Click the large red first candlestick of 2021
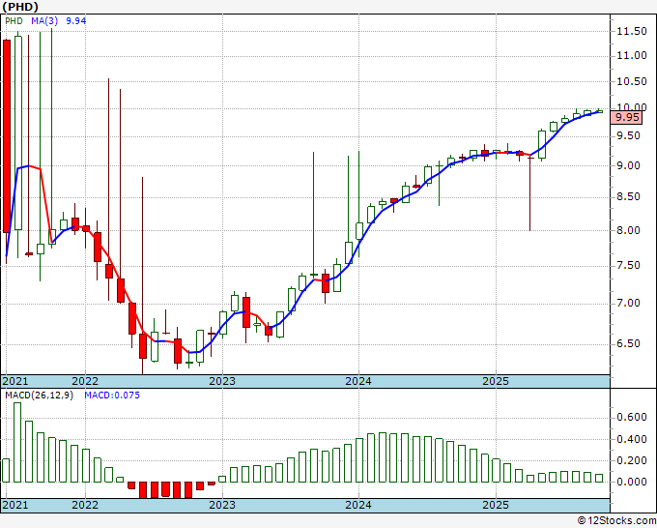Viewport: 657px width, 528px height. (7, 136)
